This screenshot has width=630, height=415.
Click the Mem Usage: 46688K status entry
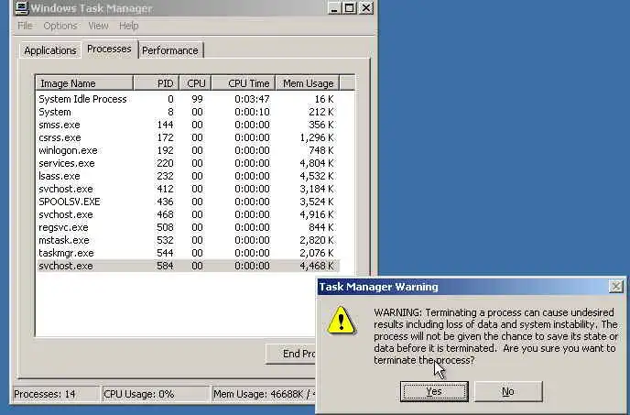click(264, 394)
